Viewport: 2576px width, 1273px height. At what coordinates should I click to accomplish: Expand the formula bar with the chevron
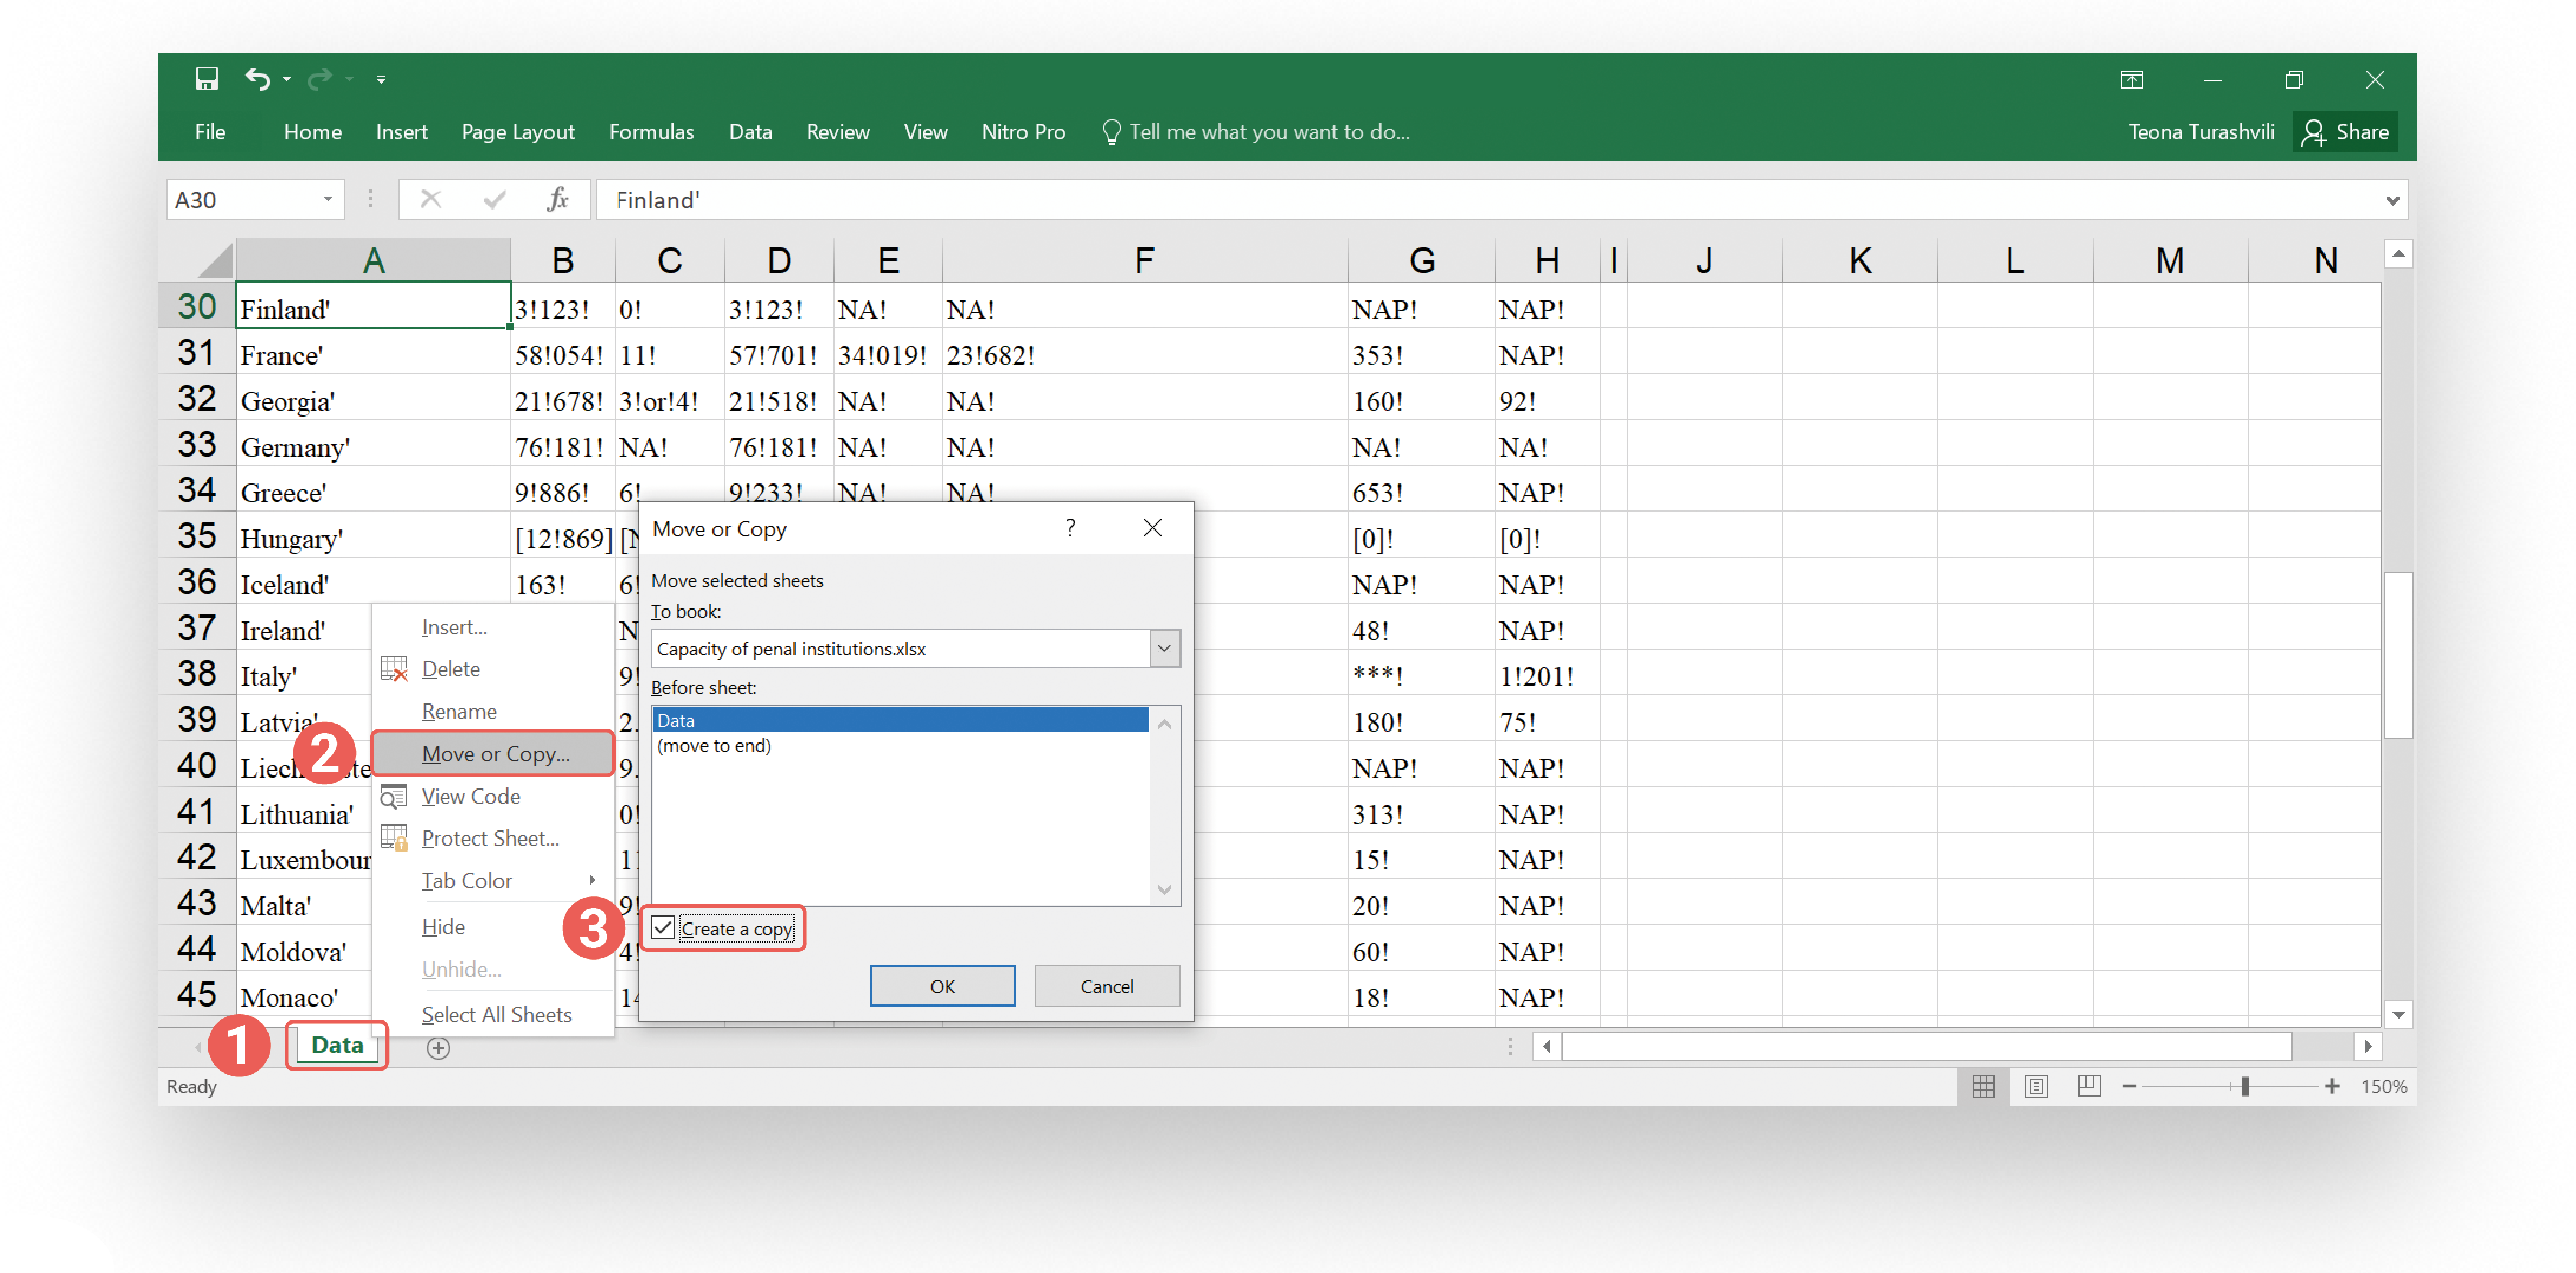tap(2392, 200)
